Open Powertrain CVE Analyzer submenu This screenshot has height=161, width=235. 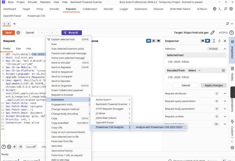(111, 127)
